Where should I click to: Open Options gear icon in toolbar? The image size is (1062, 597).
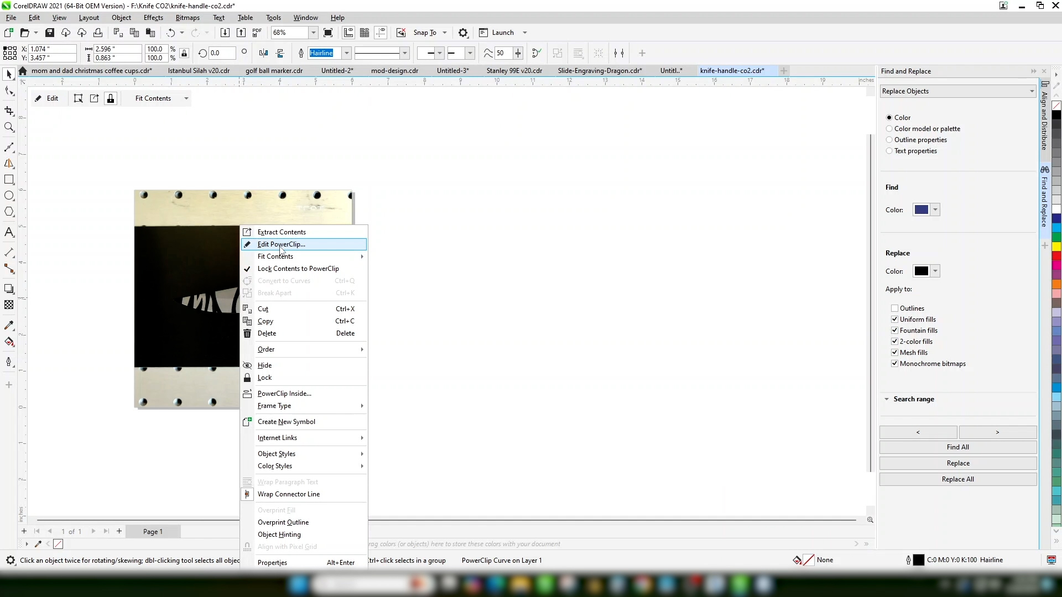(464, 33)
